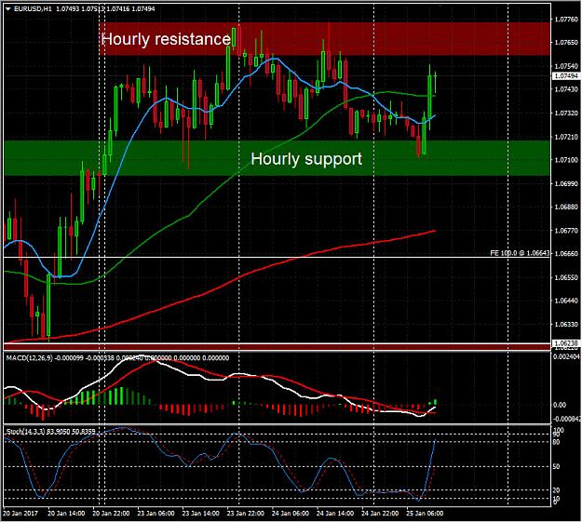The width and height of the screenshot is (582, 522).
Task: Click time axis label '25 Jan 06:00'
Action: coord(425,514)
